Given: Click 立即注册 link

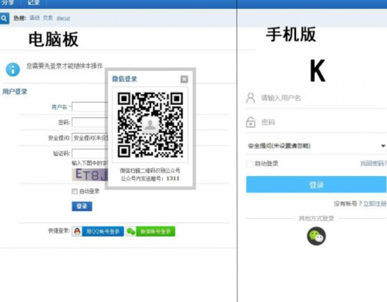Looking at the screenshot, I should point(375,204).
